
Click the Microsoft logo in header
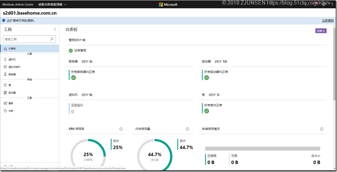coord(168,4)
